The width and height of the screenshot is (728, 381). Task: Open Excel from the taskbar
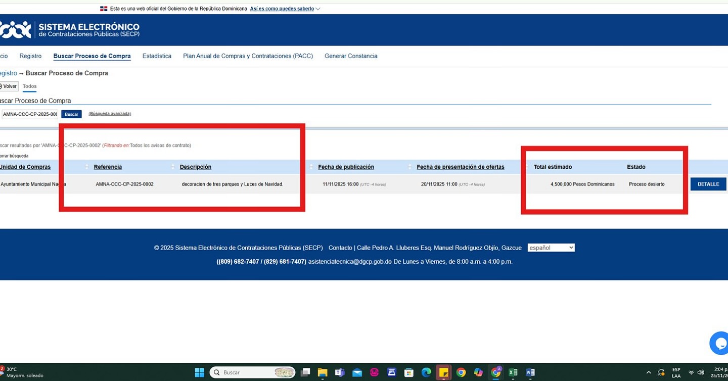[513, 372]
